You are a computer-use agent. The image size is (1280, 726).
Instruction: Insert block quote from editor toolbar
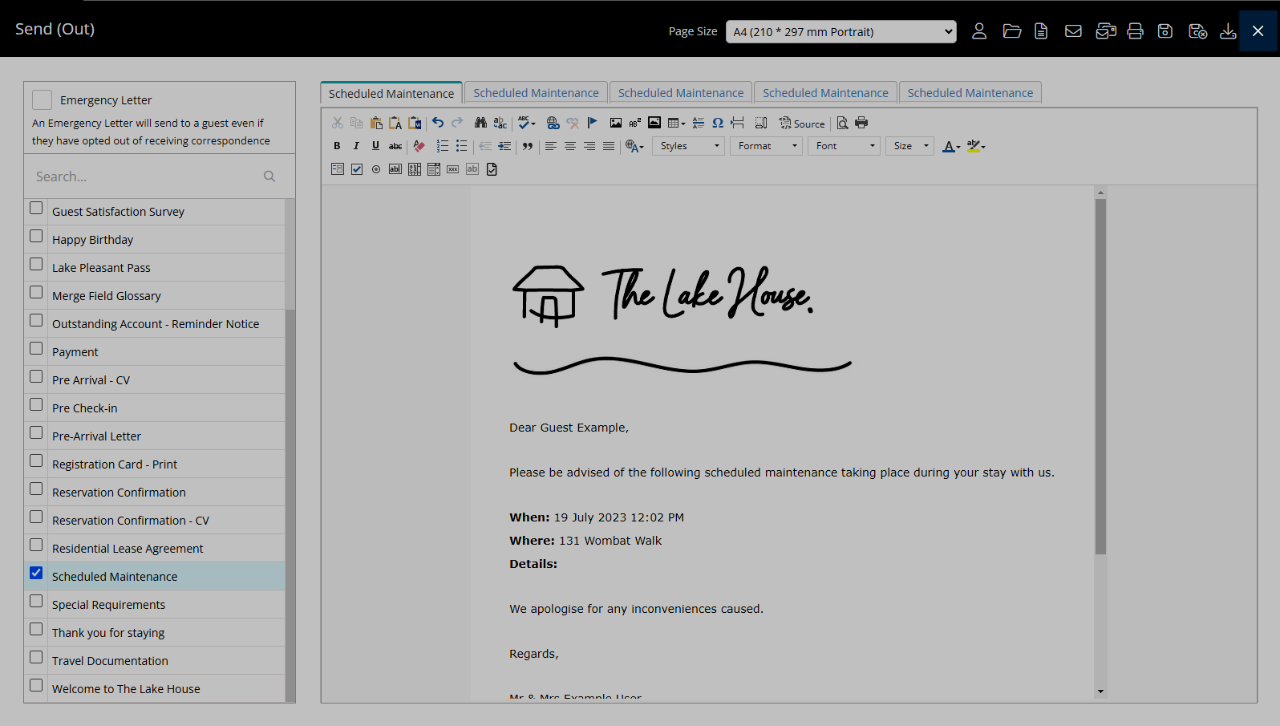(528, 146)
